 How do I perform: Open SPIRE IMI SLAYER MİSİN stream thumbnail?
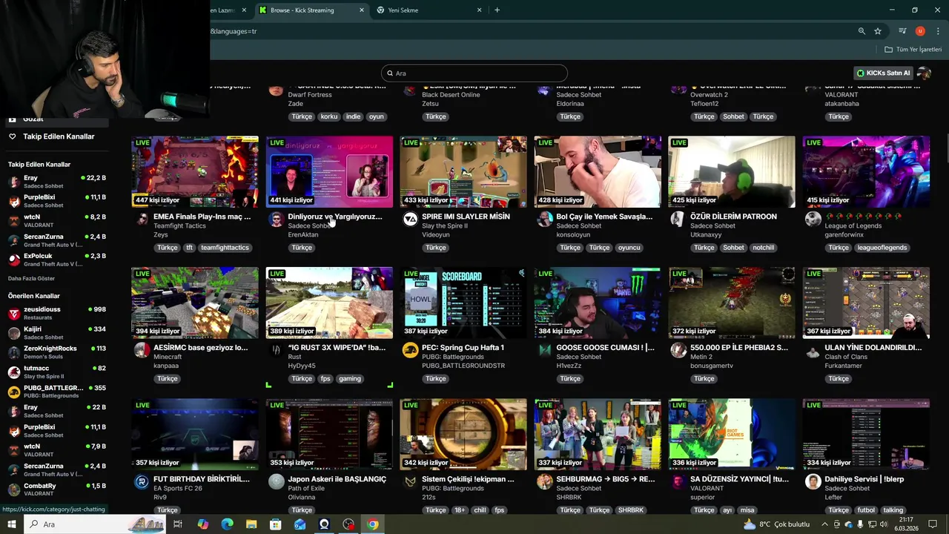click(463, 171)
